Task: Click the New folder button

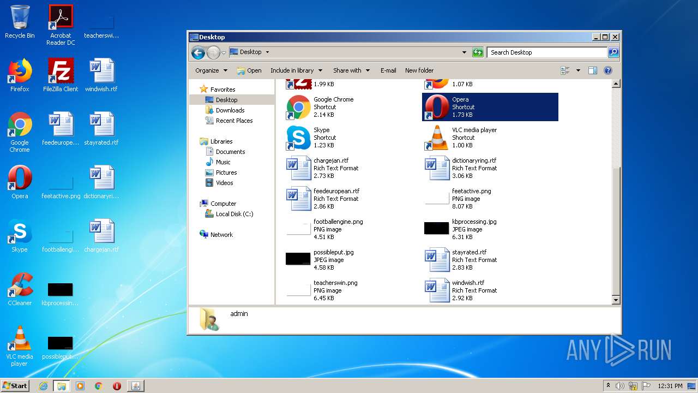Action: (x=419, y=70)
